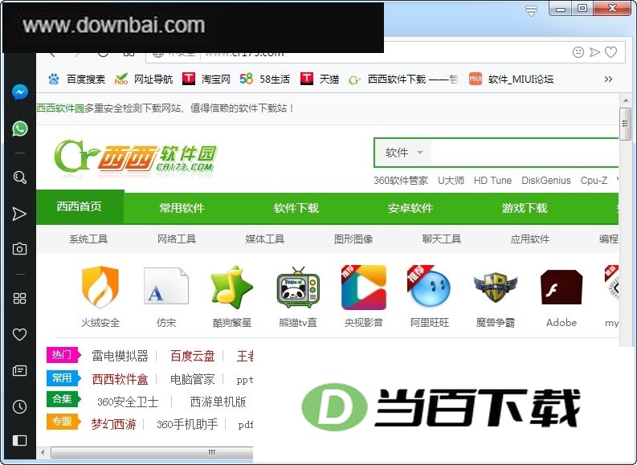
Task: Click the smiley feedback icon in address bar
Action: [x=578, y=52]
